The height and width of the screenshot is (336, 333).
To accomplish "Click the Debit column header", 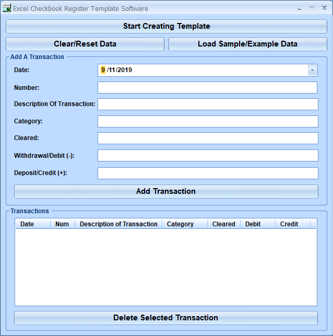I will pos(258,224).
